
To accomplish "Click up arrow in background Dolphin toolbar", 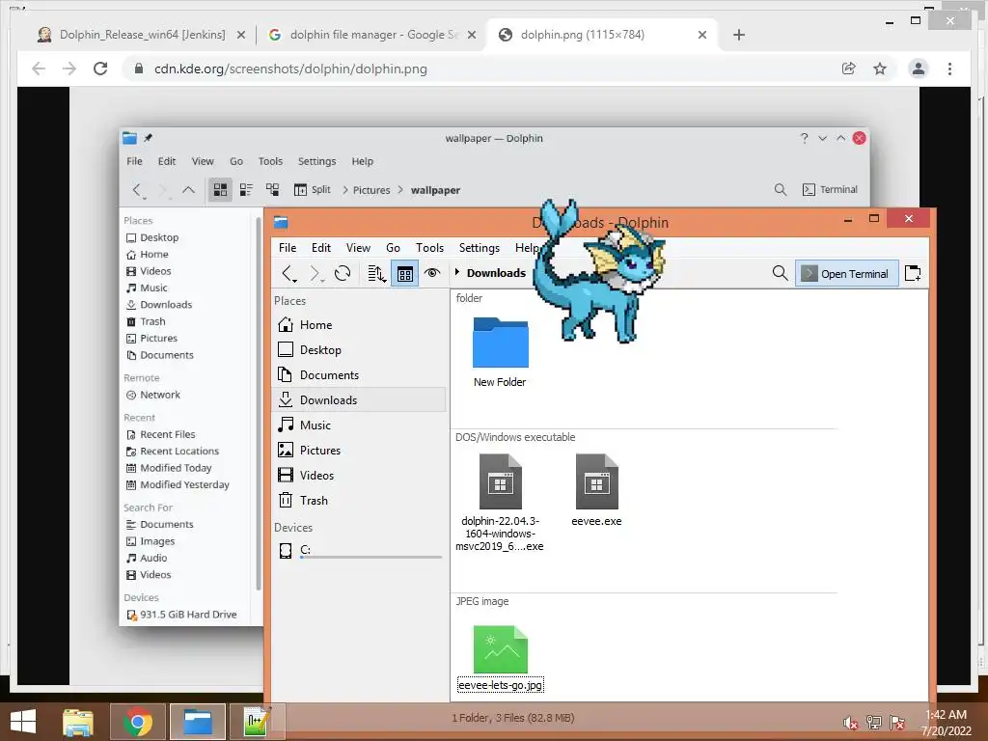I will click(188, 190).
